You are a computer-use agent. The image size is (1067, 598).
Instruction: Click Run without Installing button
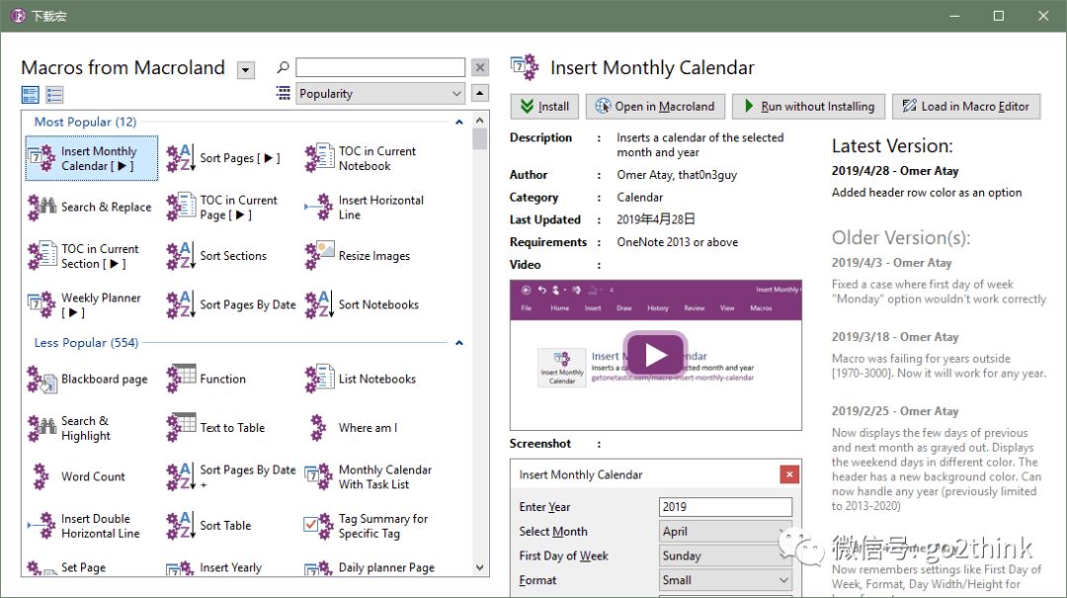click(808, 106)
